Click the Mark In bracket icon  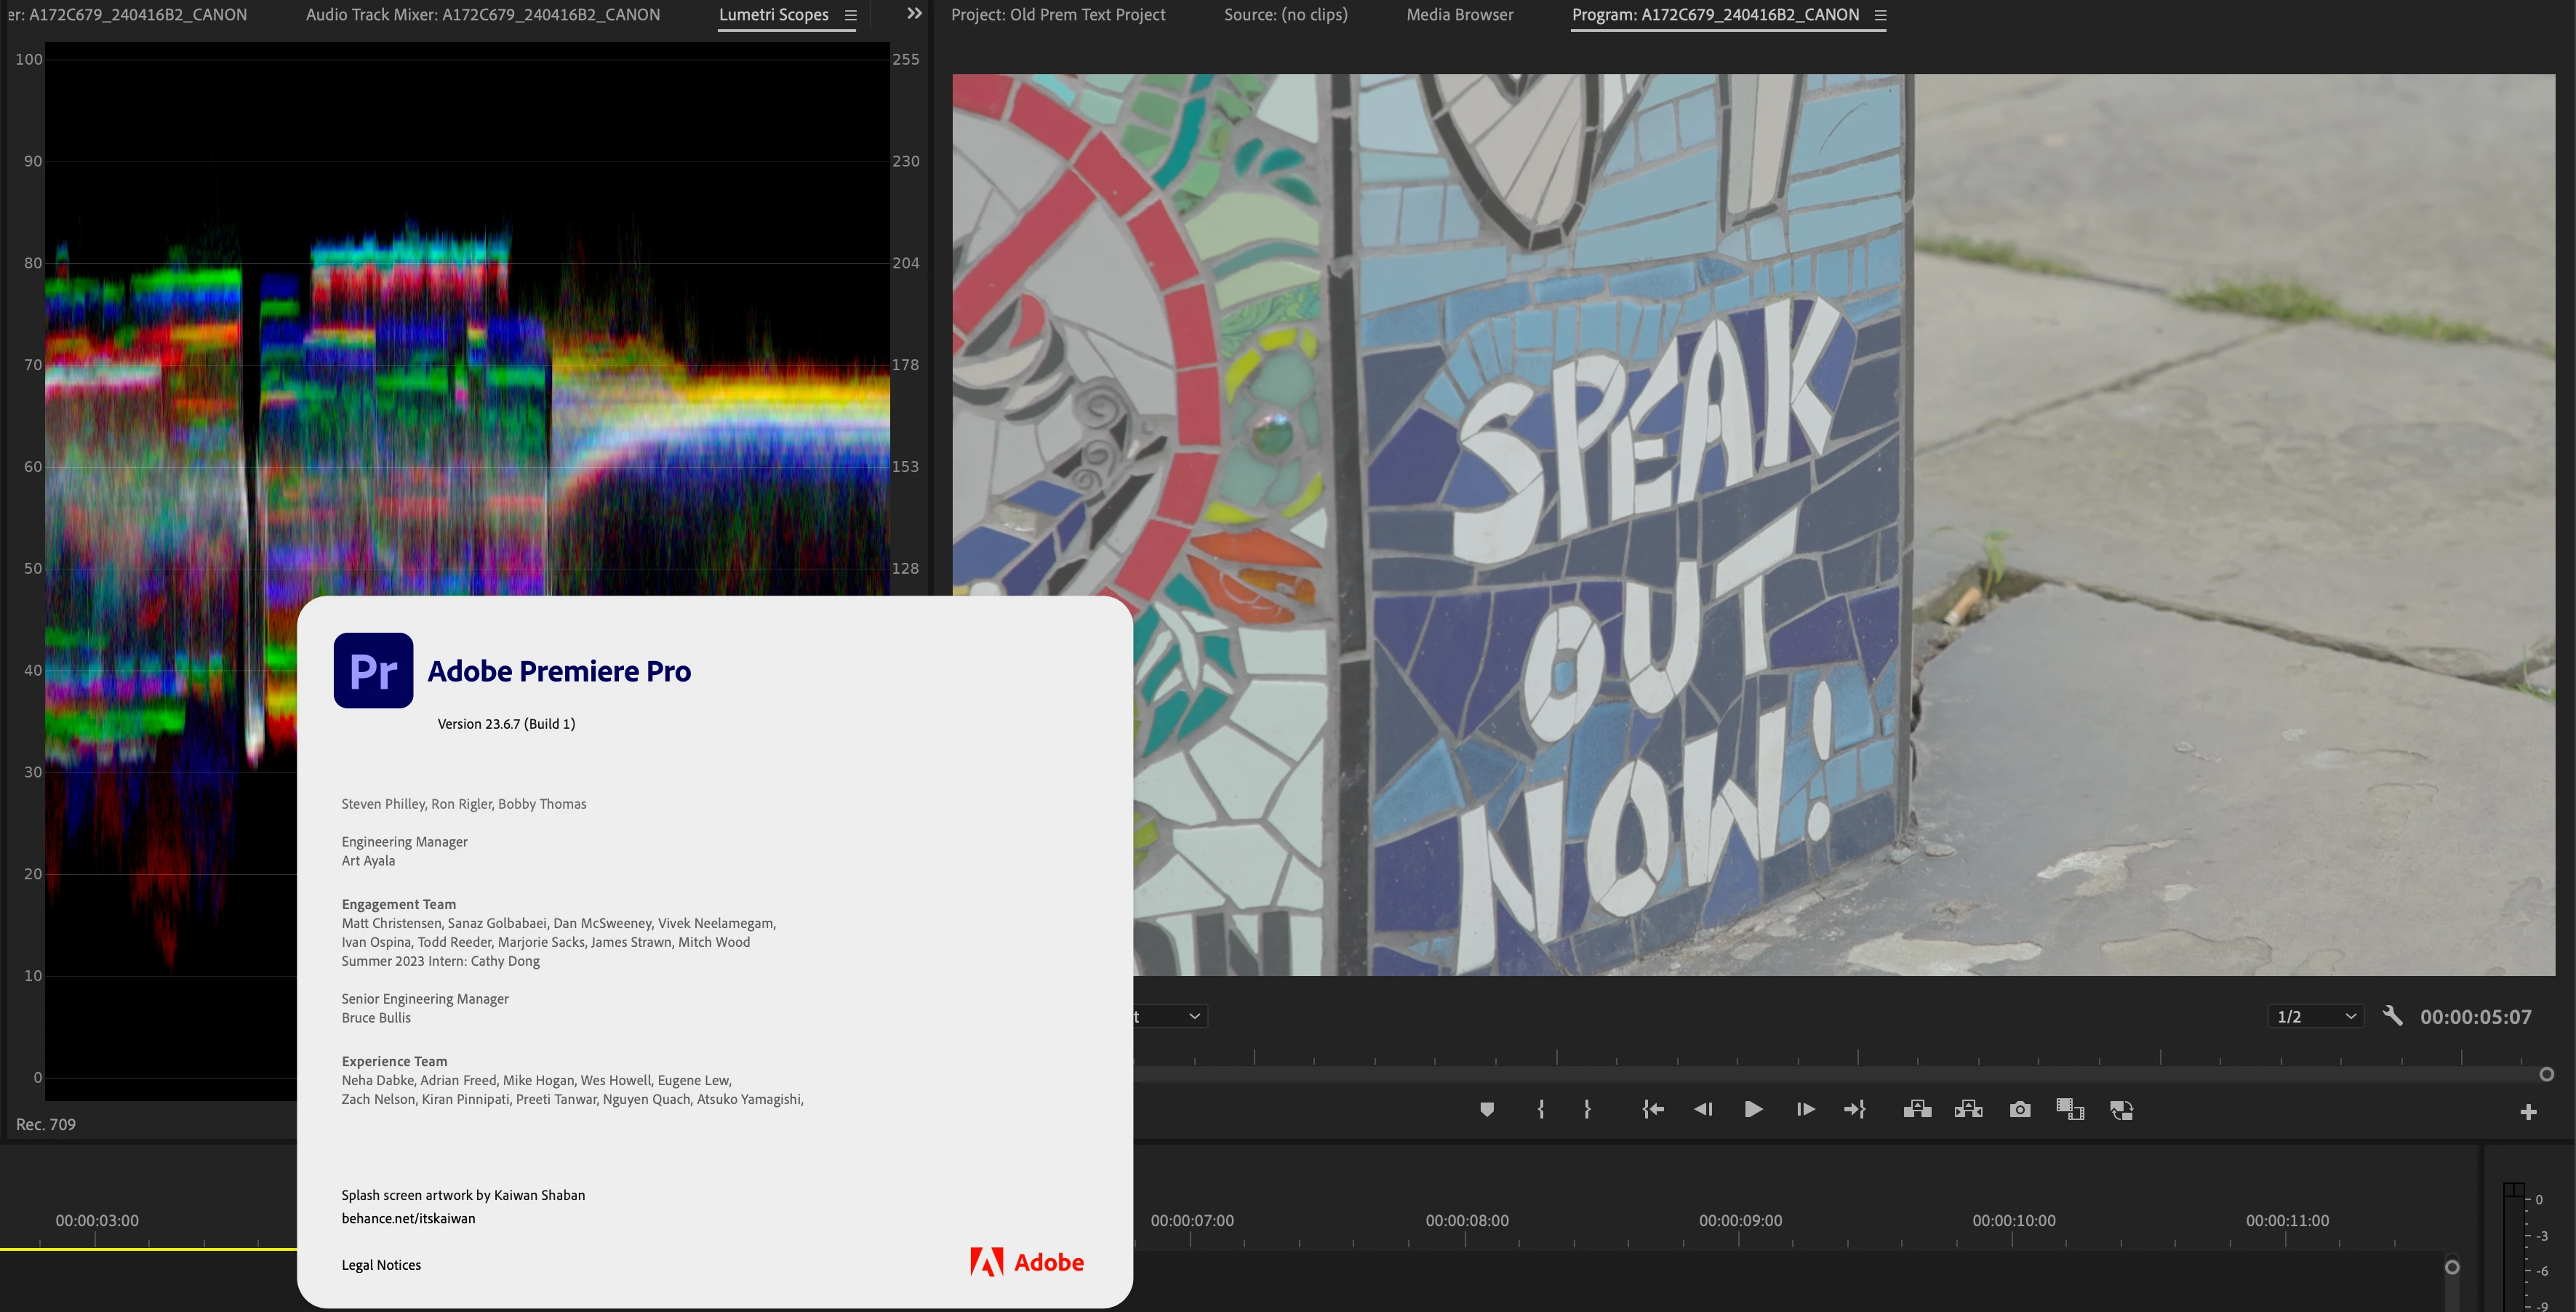(1541, 1109)
